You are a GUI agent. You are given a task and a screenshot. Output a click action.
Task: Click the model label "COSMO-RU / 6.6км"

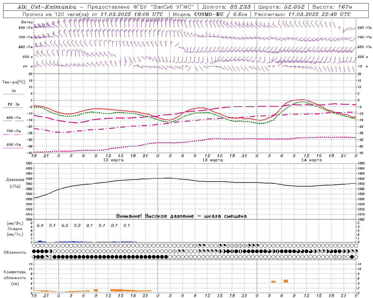click(221, 14)
